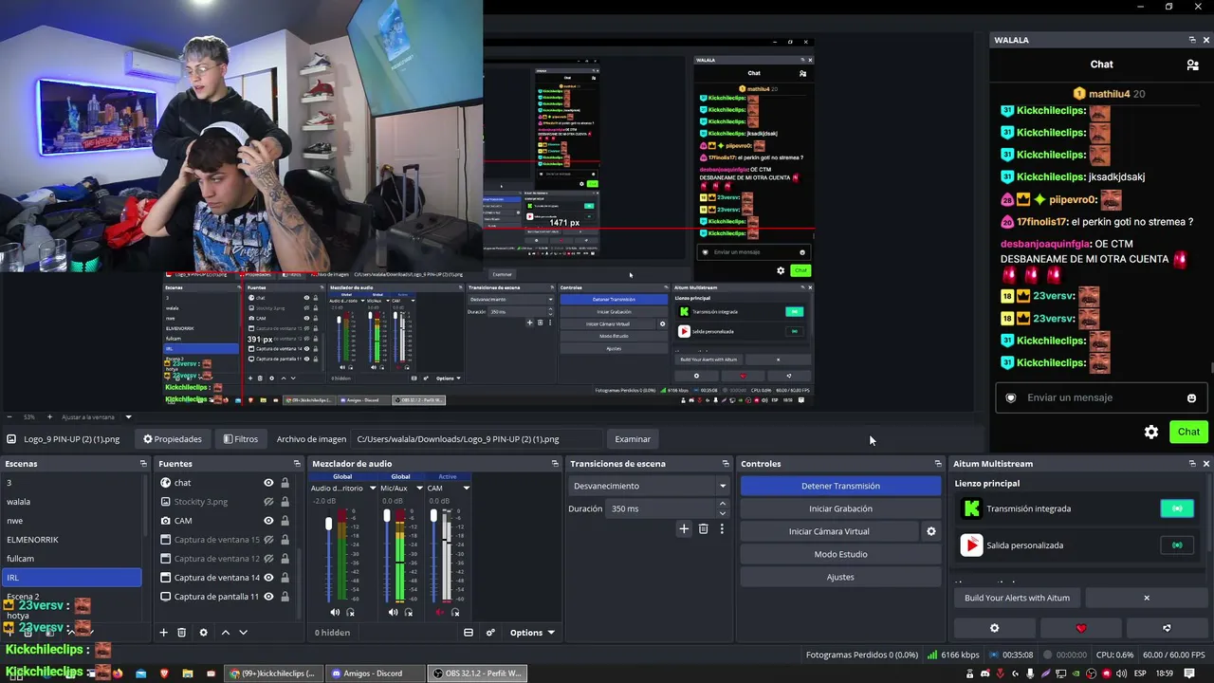Unlock the chat source lock
Viewport: 1214px width, 683px height.
tap(285, 483)
